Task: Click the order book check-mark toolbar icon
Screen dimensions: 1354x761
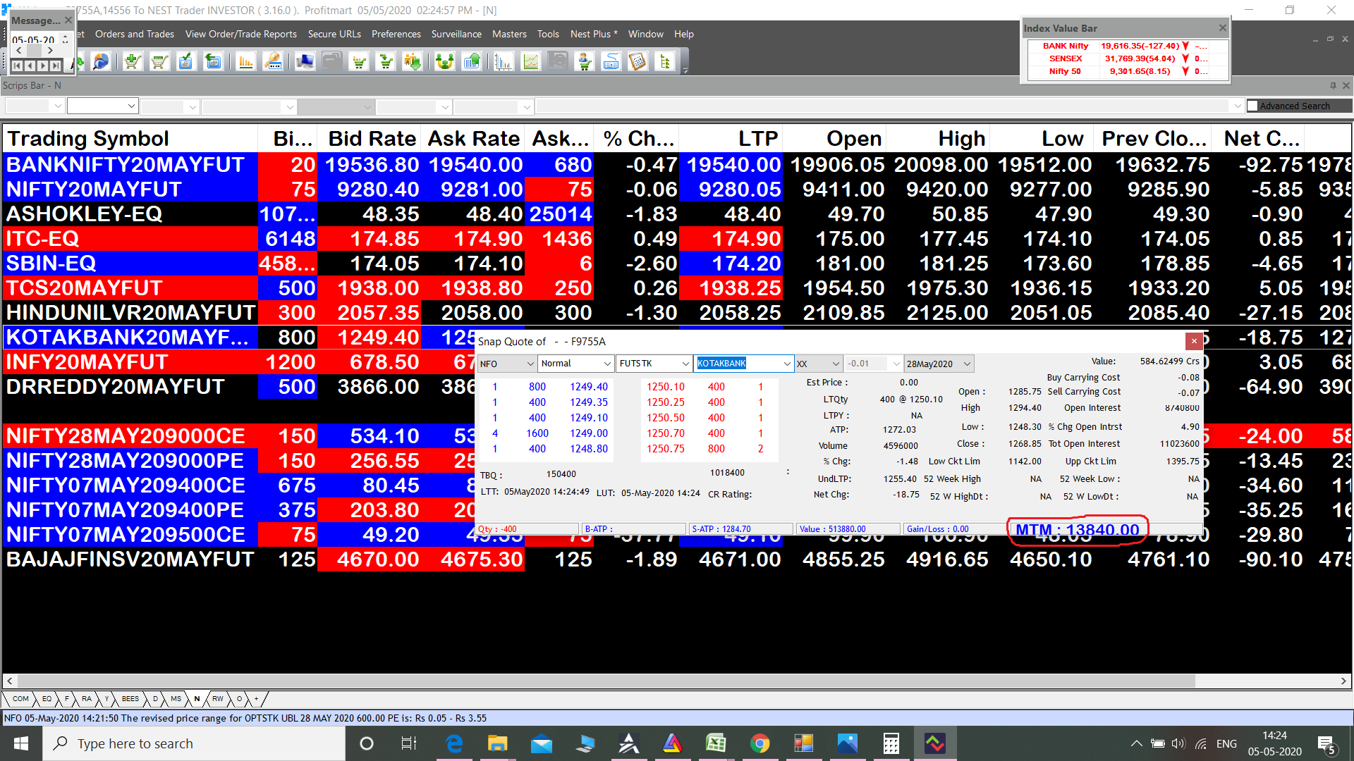Action: 185,62
